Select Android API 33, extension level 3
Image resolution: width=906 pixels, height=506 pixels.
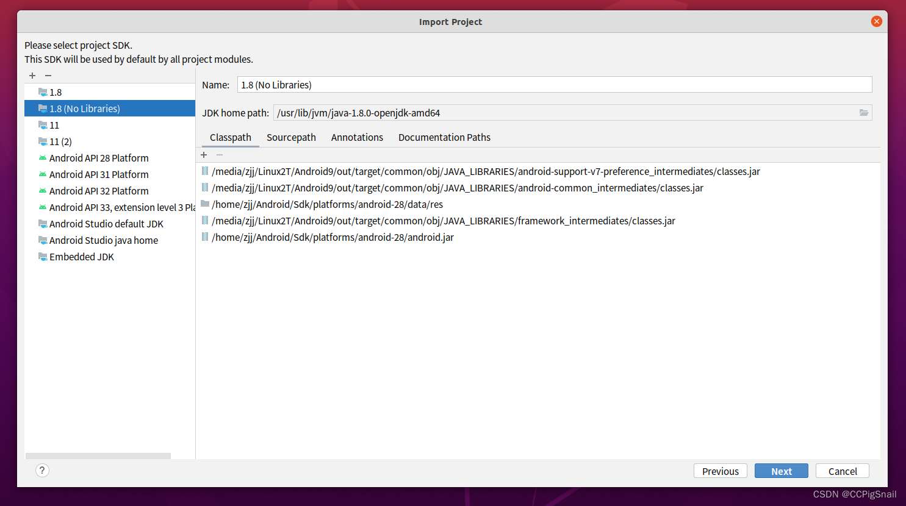coord(110,207)
